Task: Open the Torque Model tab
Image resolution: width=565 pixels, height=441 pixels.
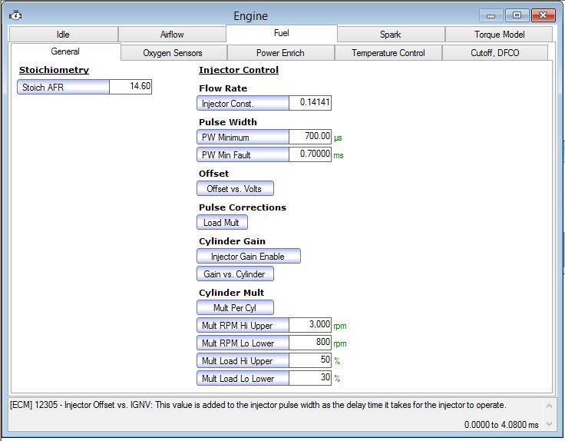Action: point(499,35)
